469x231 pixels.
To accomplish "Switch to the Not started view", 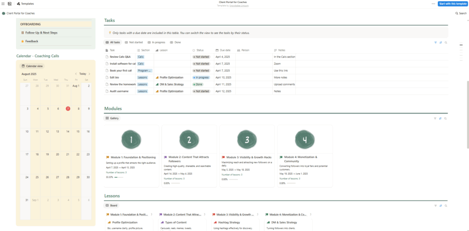I will [x=134, y=43].
